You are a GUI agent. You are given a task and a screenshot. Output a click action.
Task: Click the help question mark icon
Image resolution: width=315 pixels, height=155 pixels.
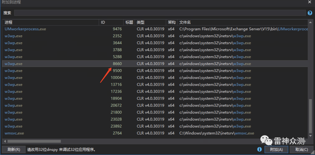[x=310, y=13]
